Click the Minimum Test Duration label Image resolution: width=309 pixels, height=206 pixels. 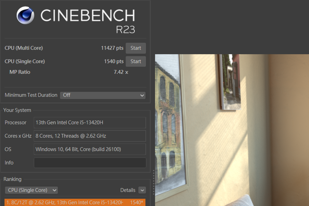click(31, 95)
